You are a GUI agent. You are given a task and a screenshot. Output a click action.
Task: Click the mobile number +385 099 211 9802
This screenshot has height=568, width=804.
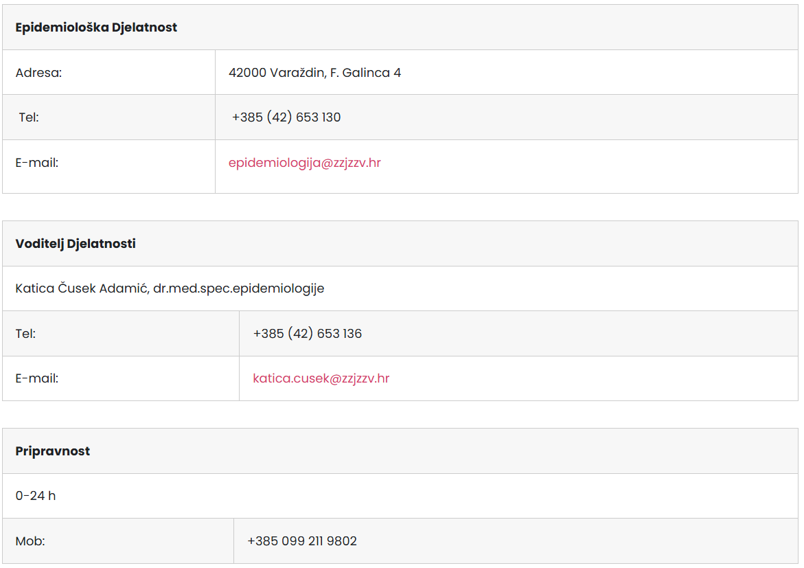pos(302,541)
